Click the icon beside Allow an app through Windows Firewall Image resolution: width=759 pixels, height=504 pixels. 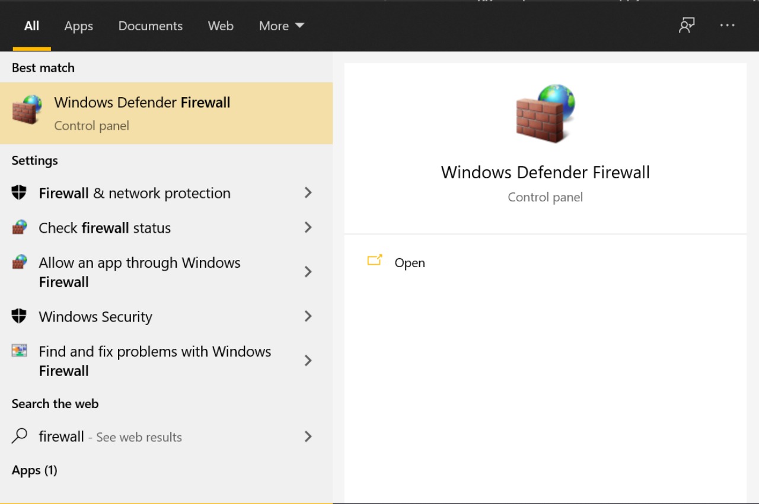pyautogui.click(x=19, y=262)
